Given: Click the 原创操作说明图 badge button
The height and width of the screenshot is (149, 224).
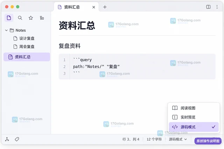Looking at the screenshot, I should coord(208,141).
